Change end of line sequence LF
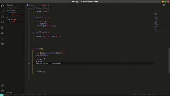The image size is (170, 96). tap(153, 95)
